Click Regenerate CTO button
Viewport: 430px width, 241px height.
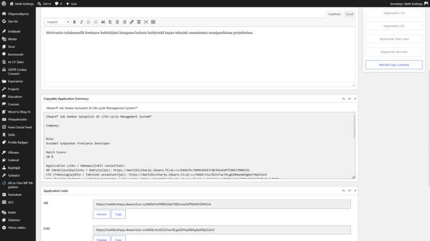(x=394, y=13)
